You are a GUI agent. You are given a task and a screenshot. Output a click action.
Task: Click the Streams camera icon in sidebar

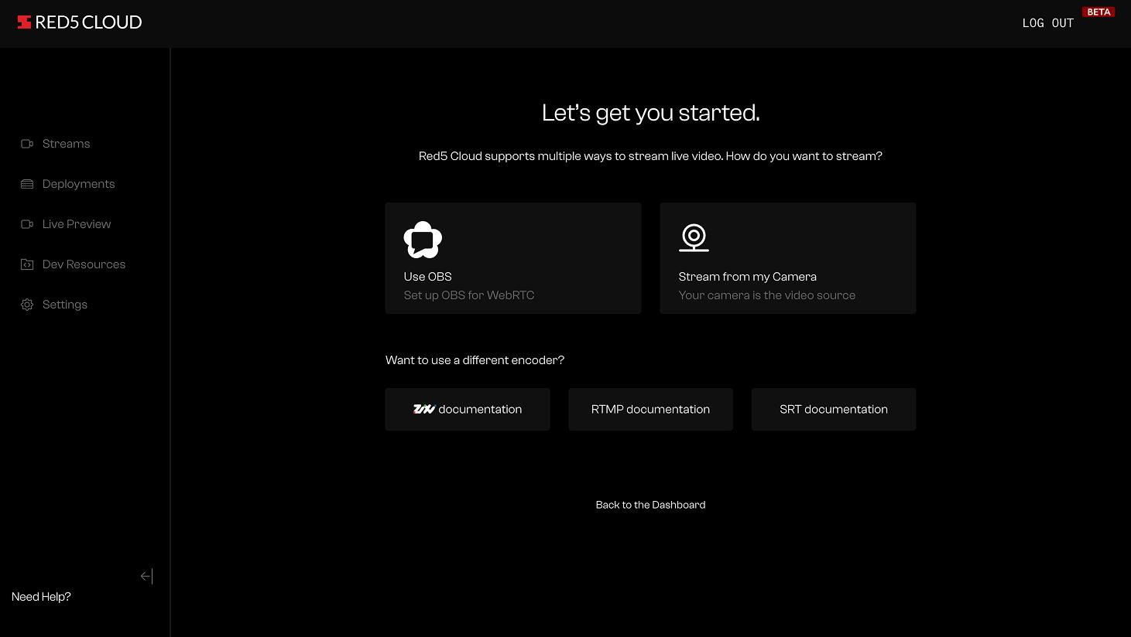click(x=27, y=144)
